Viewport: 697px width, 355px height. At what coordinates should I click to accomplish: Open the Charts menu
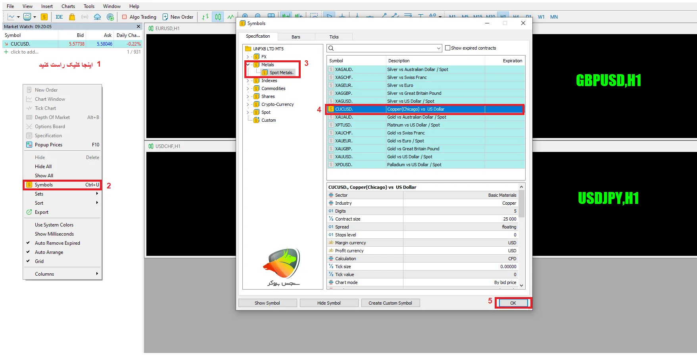click(x=68, y=6)
